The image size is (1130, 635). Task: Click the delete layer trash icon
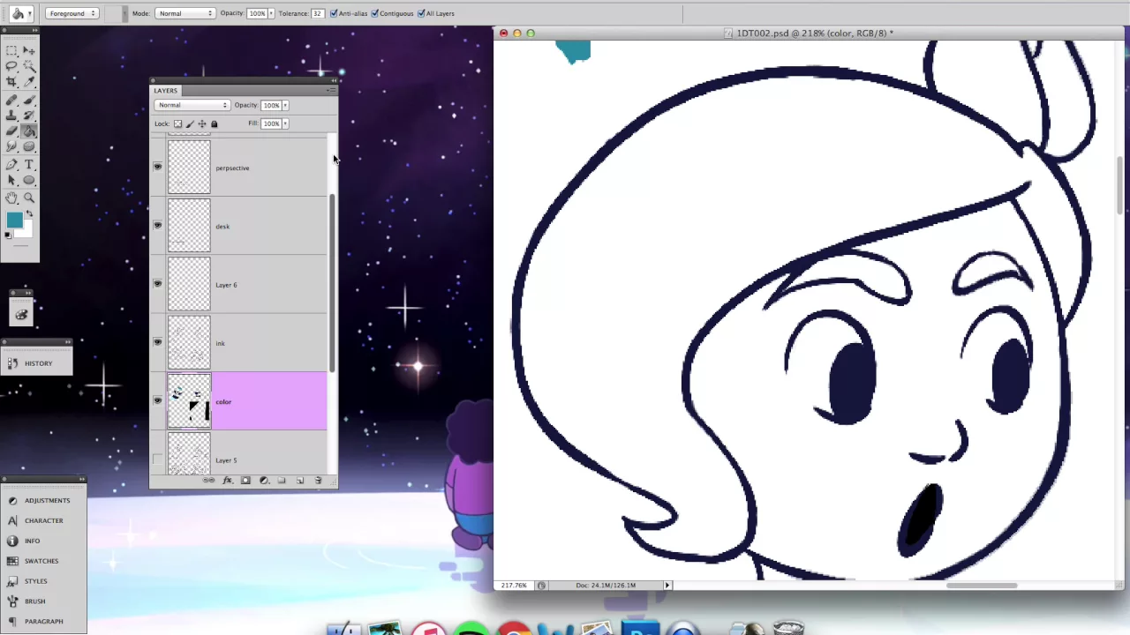318,480
